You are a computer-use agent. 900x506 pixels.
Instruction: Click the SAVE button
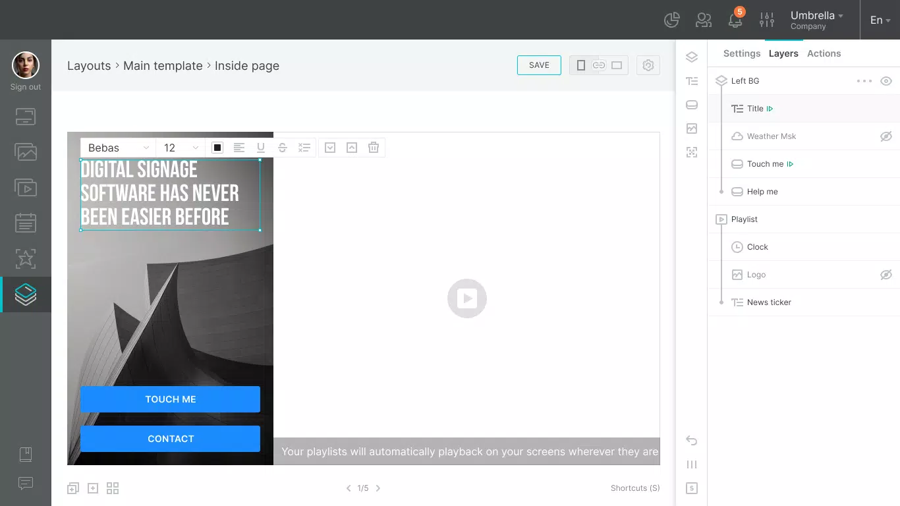(x=539, y=65)
